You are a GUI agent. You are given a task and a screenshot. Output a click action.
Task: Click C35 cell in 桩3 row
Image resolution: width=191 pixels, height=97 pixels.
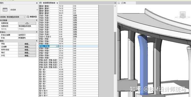(85, 74)
